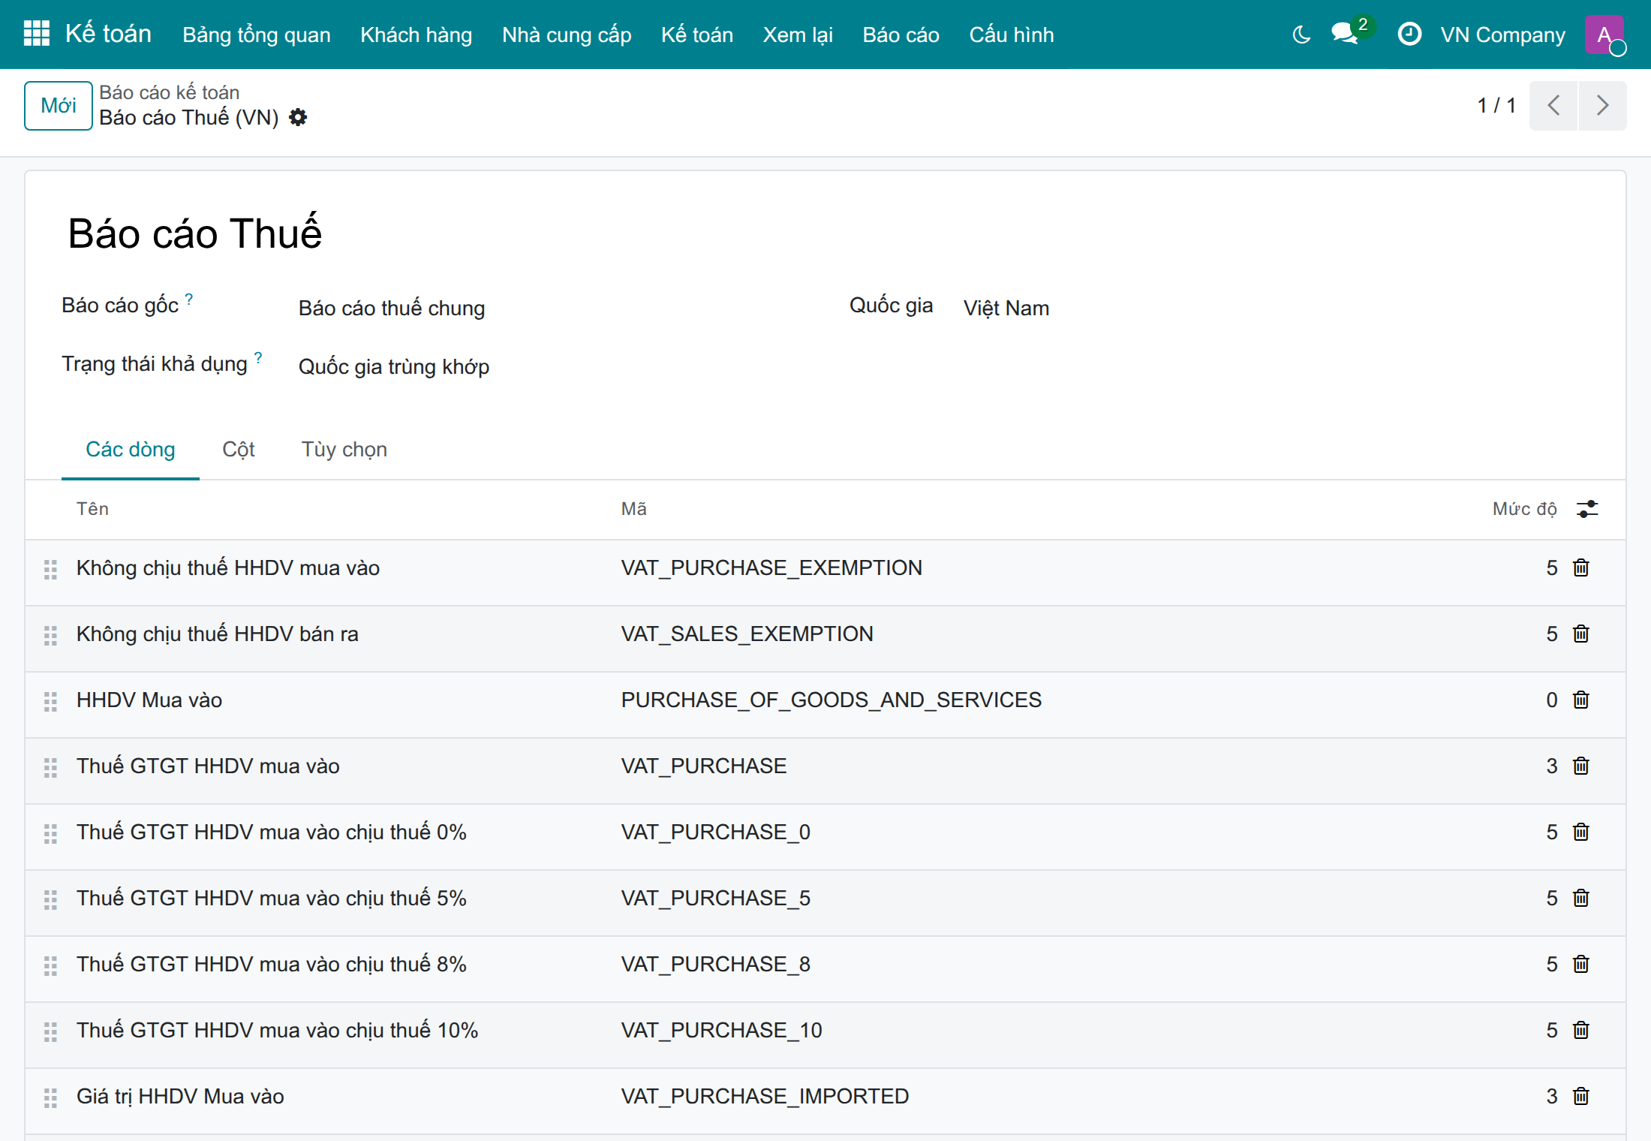Viewport: 1651px width, 1141px height.
Task: Open Nhà cung cấp menu
Action: click(567, 35)
